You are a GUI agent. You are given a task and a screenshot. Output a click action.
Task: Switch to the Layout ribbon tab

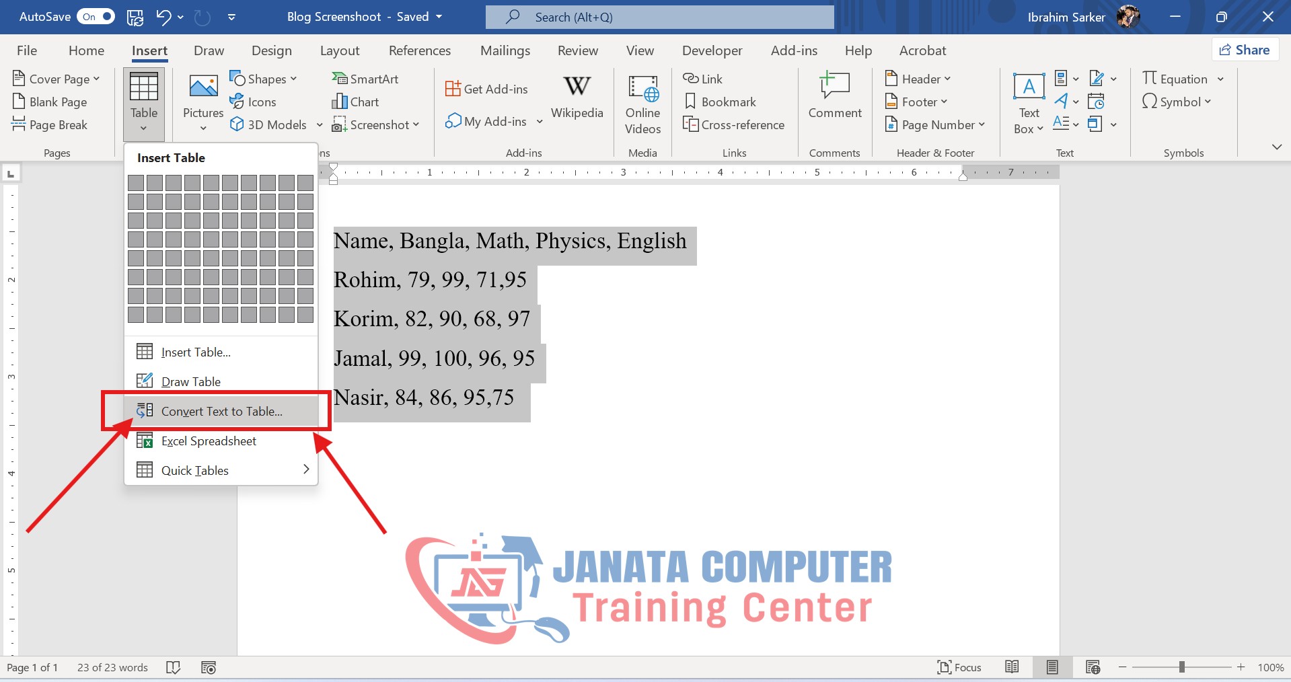click(x=340, y=51)
